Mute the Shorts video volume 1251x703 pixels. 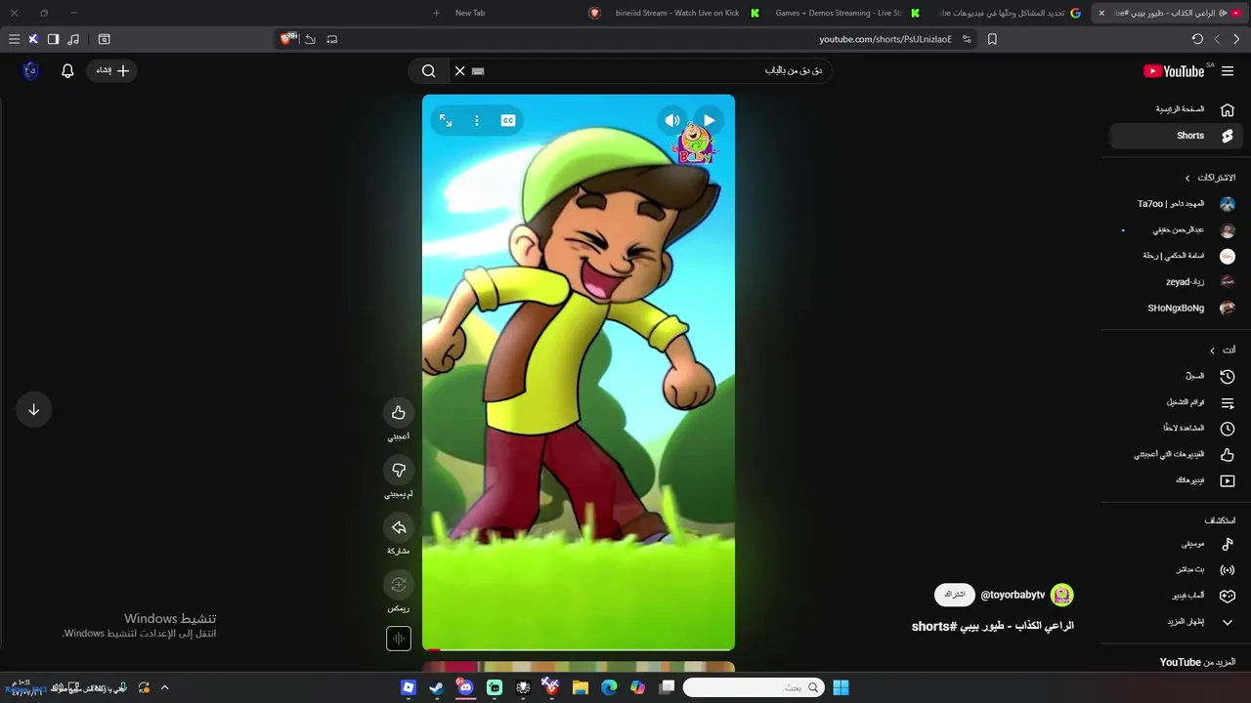point(672,120)
